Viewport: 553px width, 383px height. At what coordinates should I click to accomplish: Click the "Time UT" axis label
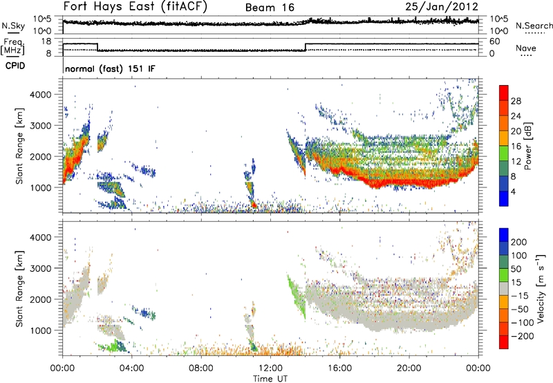tap(270, 378)
